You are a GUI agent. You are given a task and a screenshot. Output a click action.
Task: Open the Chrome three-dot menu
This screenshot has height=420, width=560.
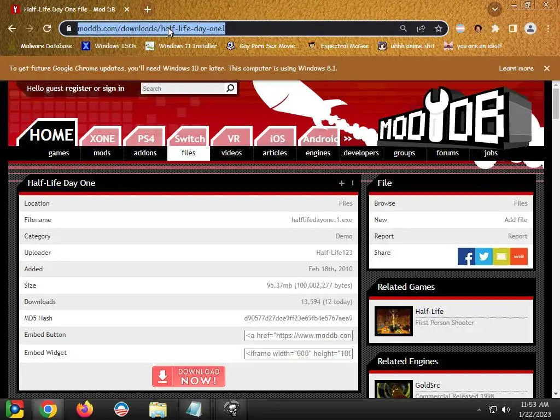[x=548, y=28]
